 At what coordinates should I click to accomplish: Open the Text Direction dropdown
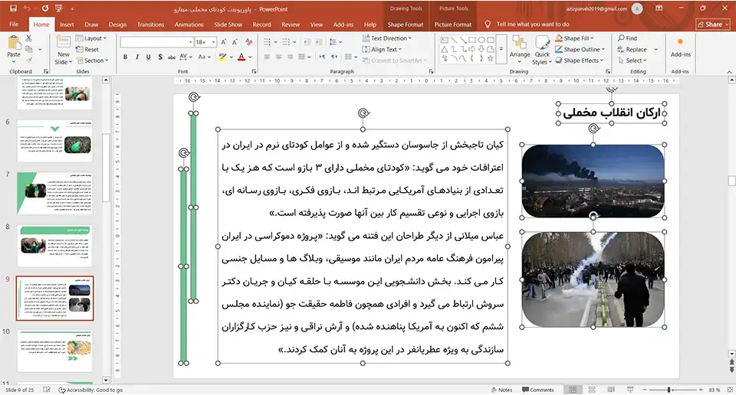[387, 38]
